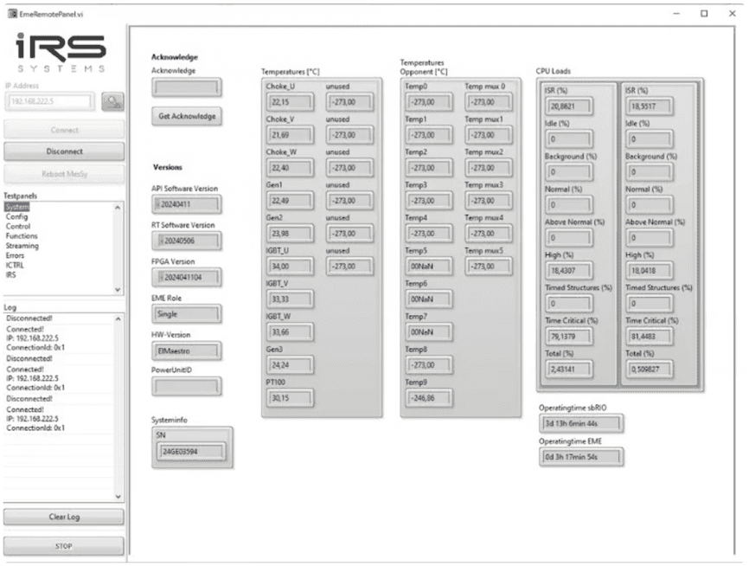
Task: Open the Streaming testpanel
Action: (x=22, y=246)
